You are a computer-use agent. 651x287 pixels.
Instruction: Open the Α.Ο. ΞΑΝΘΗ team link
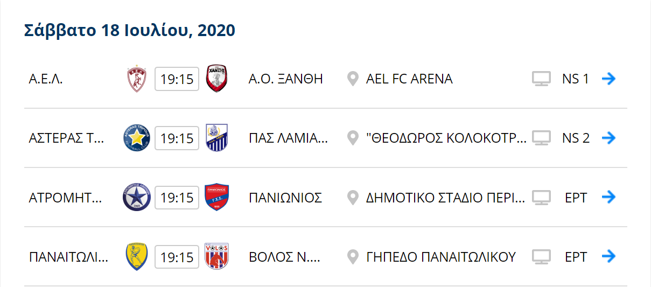(285, 79)
